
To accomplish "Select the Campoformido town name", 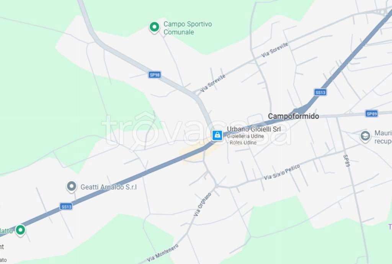I will point(294,116).
